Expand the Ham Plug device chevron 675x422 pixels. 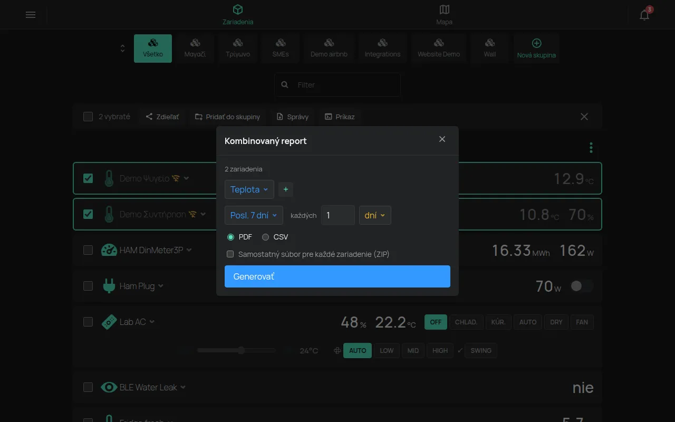[x=161, y=286]
